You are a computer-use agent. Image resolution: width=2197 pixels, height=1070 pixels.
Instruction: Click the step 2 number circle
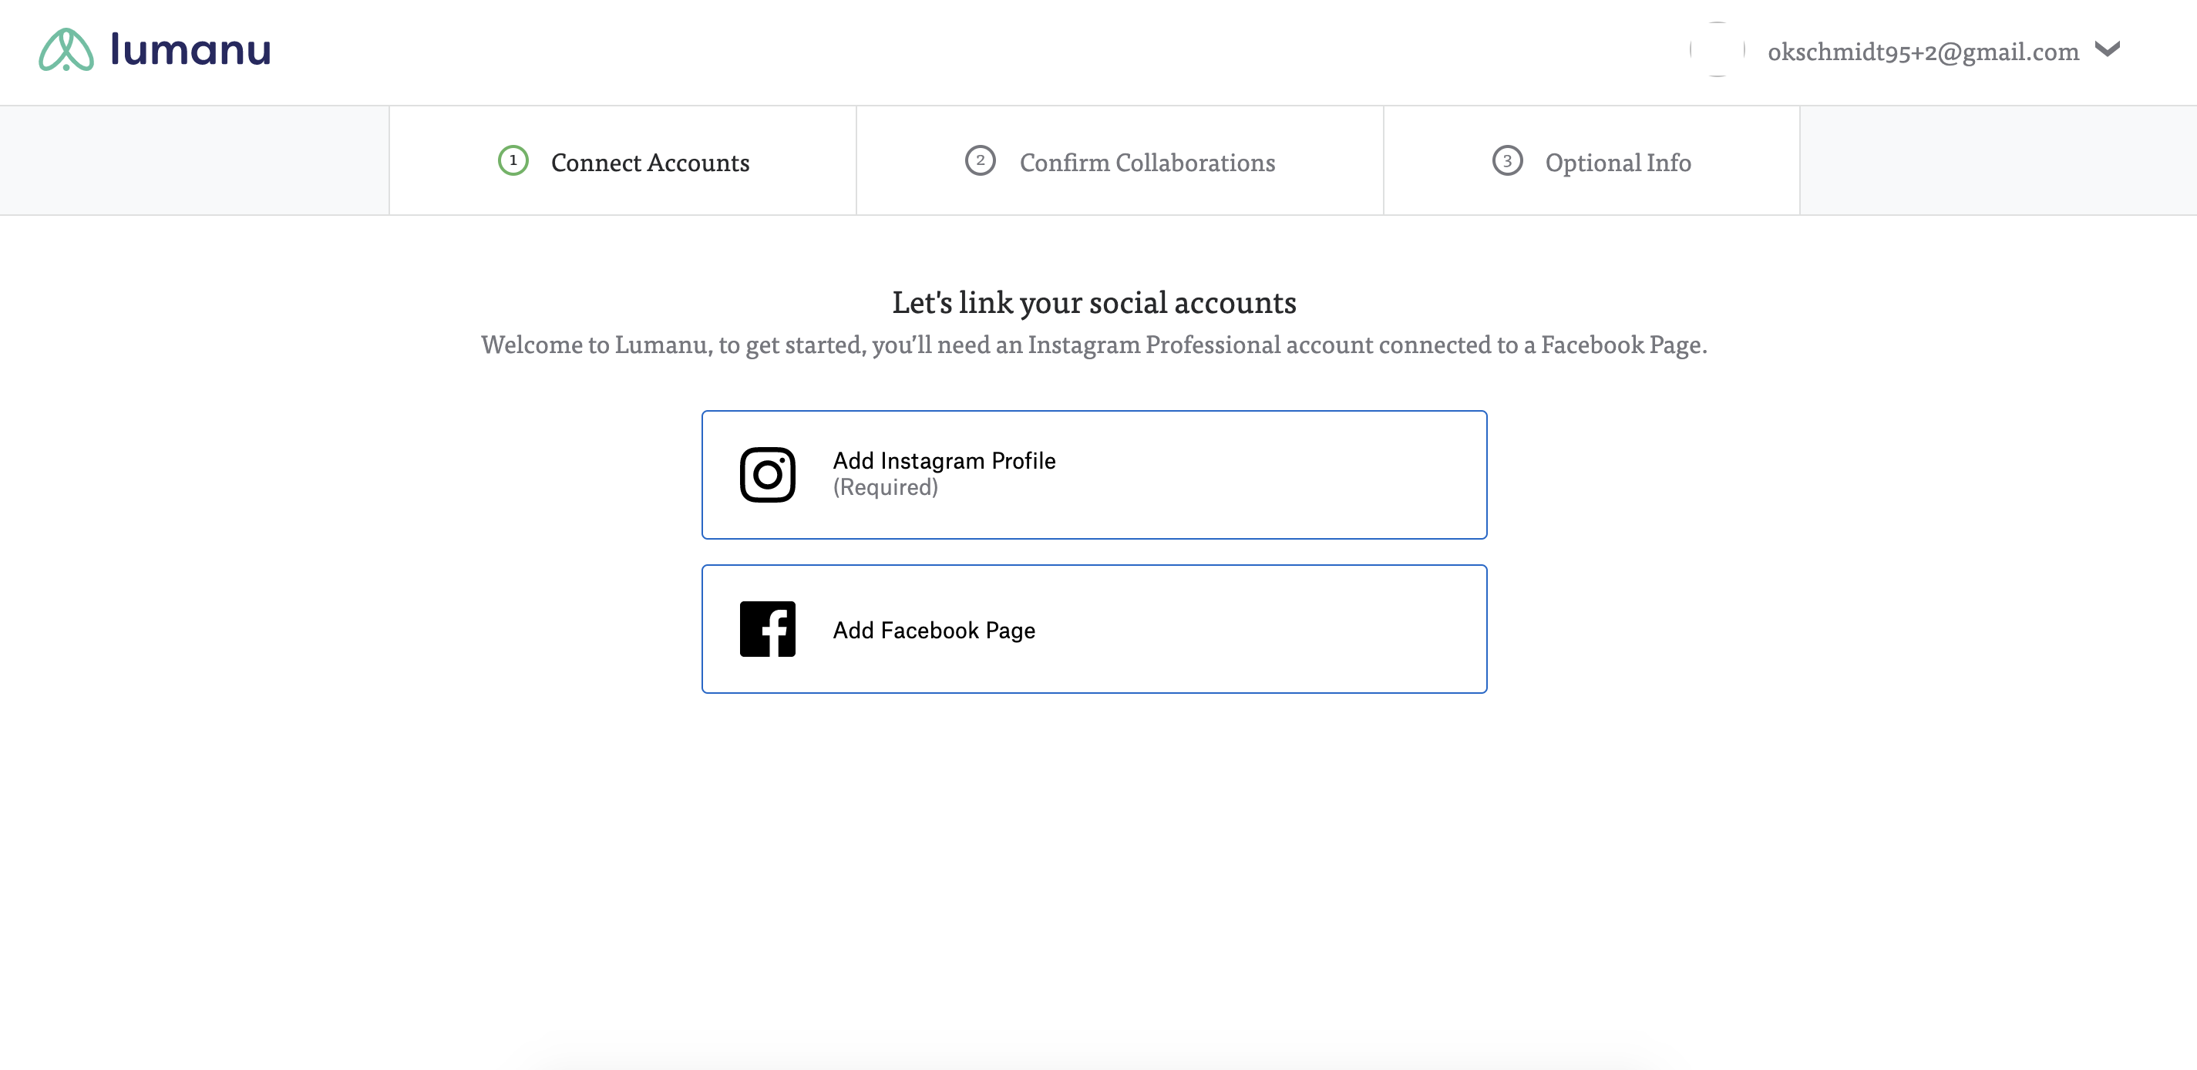click(980, 160)
